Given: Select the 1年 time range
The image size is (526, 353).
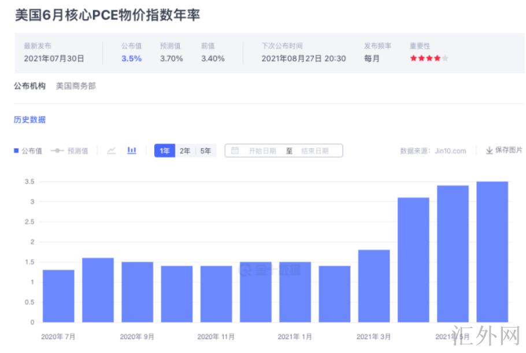Looking at the screenshot, I should (x=165, y=151).
